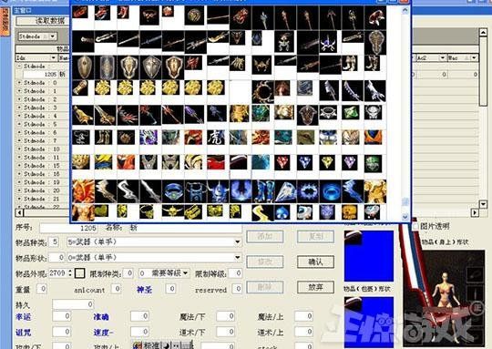492x349 pixels.
Task: Select the golden gauntlet icon
Action: (x=80, y=87)
